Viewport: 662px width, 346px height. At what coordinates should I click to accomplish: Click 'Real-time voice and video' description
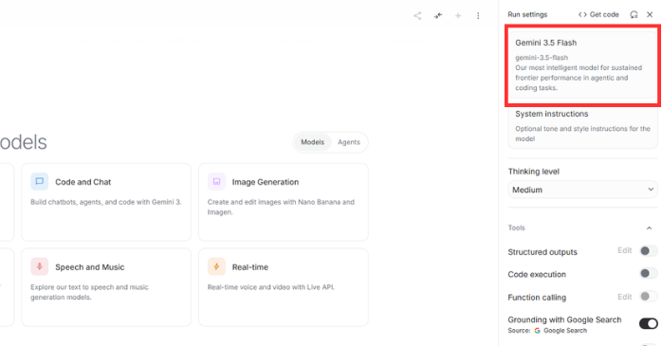pos(271,287)
